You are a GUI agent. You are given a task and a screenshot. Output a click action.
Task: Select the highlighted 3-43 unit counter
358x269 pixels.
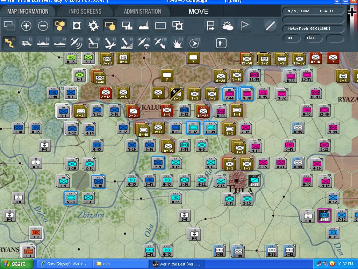[324, 215]
